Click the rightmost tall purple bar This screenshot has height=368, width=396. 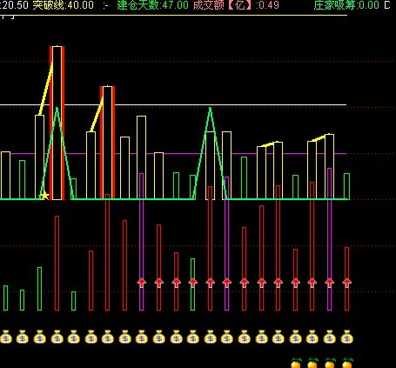329,239
